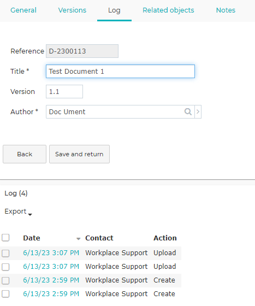Screen dimensions: 255x306
Task: Open the first 6/13/23 2:59 PM log entry
Action: coord(51,280)
